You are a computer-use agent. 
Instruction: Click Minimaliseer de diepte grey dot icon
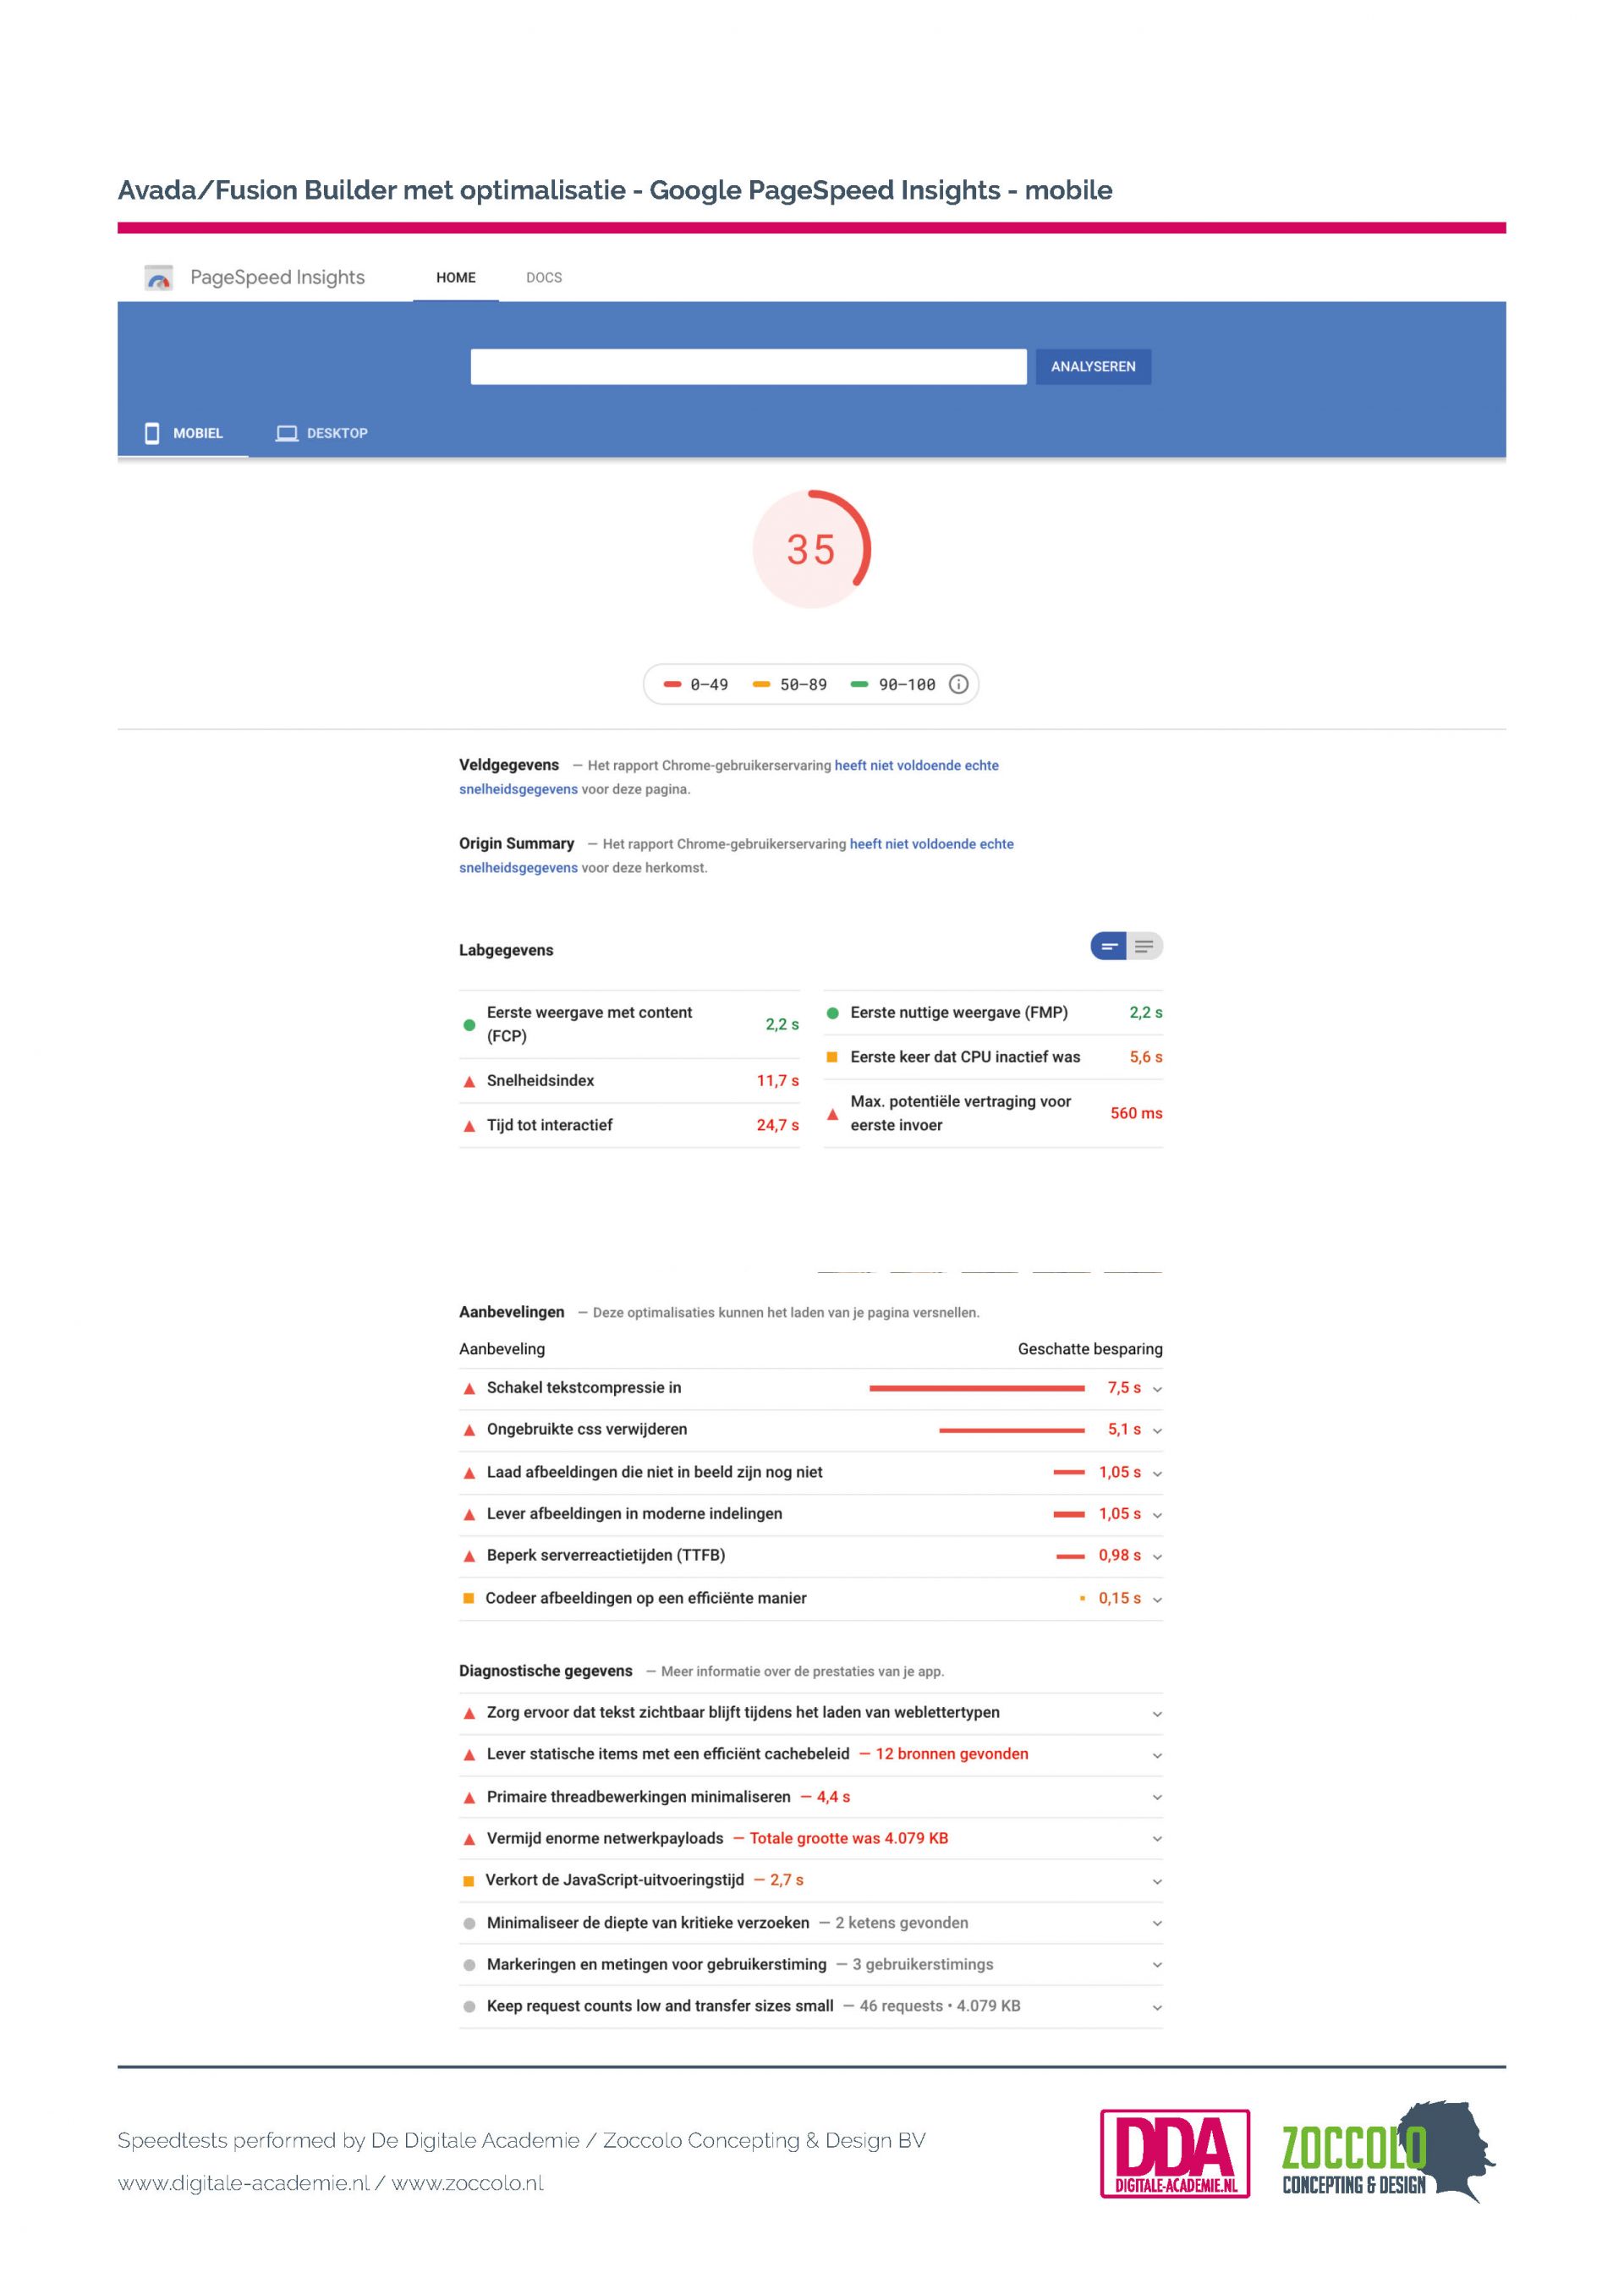[469, 1923]
